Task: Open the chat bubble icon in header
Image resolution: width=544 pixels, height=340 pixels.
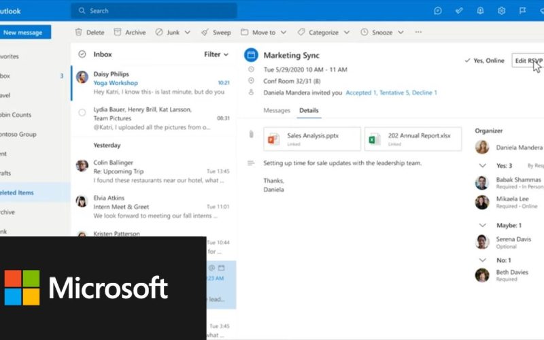Action: click(x=438, y=11)
